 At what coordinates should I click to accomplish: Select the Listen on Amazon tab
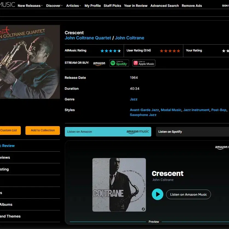(x=108, y=132)
